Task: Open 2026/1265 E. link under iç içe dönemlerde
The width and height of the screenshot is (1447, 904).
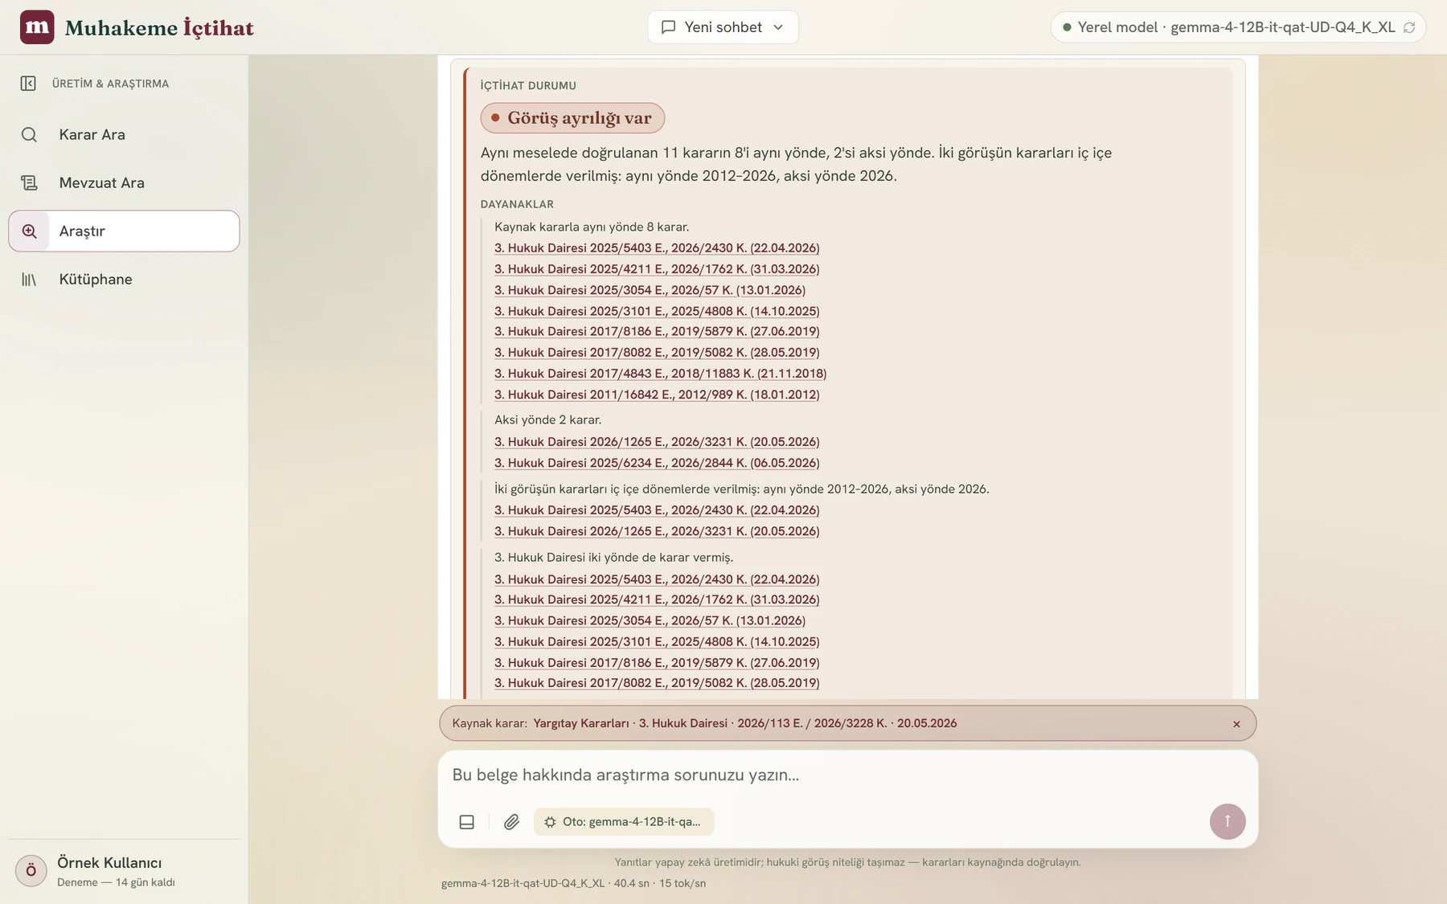Action: (657, 531)
